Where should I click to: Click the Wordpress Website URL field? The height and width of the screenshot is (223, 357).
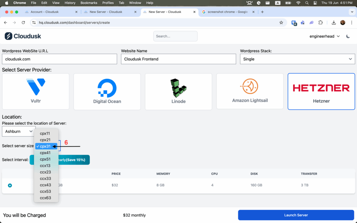tap(59, 59)
